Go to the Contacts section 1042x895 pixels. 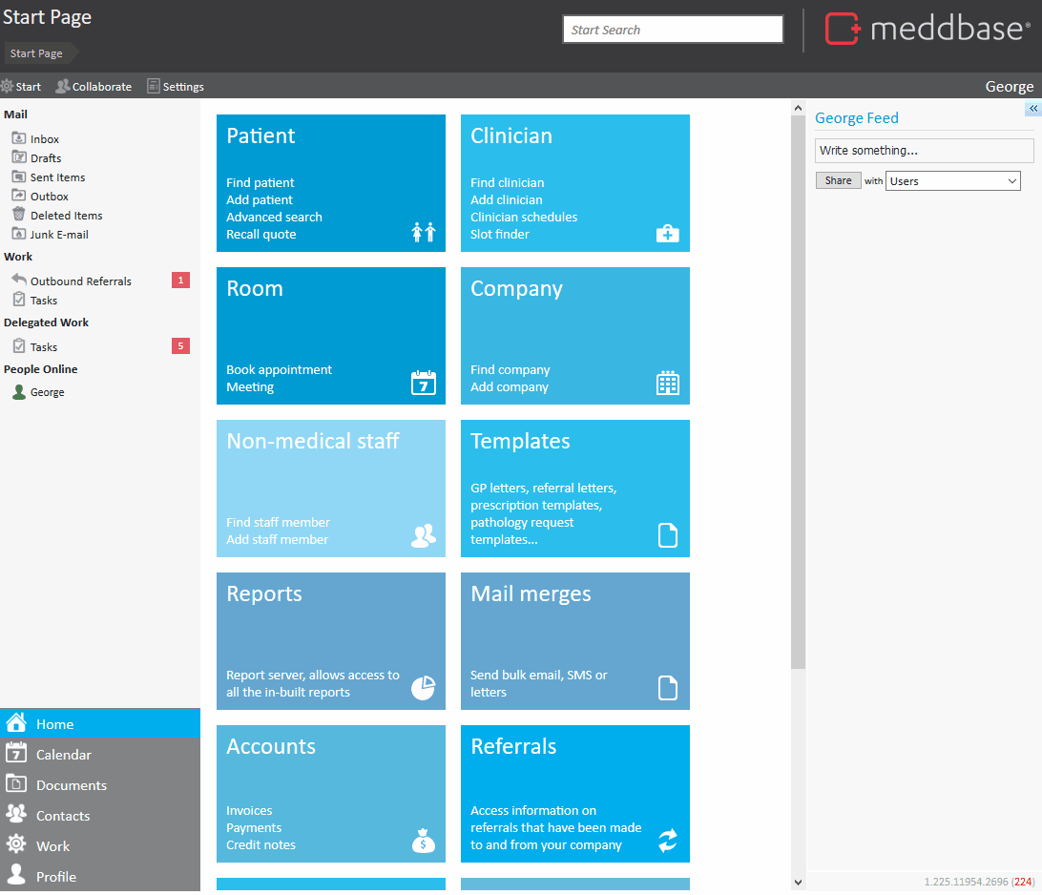(62, 816)
